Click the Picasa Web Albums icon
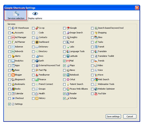Image resolution: width=146 pixels, height=128 pixels. click(x=68, y=89)
